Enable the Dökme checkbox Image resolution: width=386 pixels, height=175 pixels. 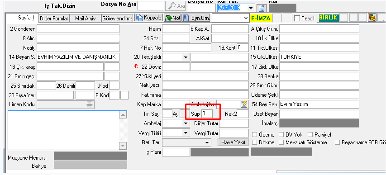click(255, 142)
